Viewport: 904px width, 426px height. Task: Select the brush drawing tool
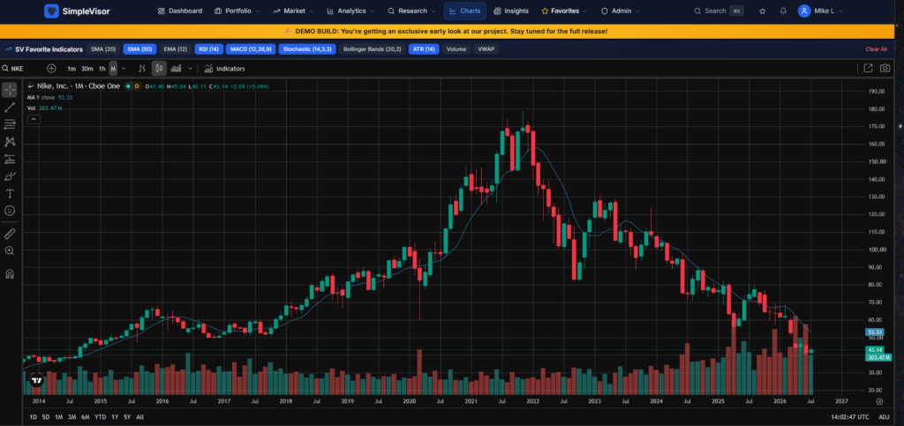coord(10,176)
